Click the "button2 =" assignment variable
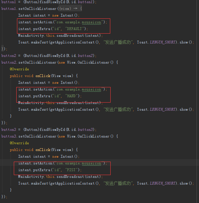 tap(9, 56)
